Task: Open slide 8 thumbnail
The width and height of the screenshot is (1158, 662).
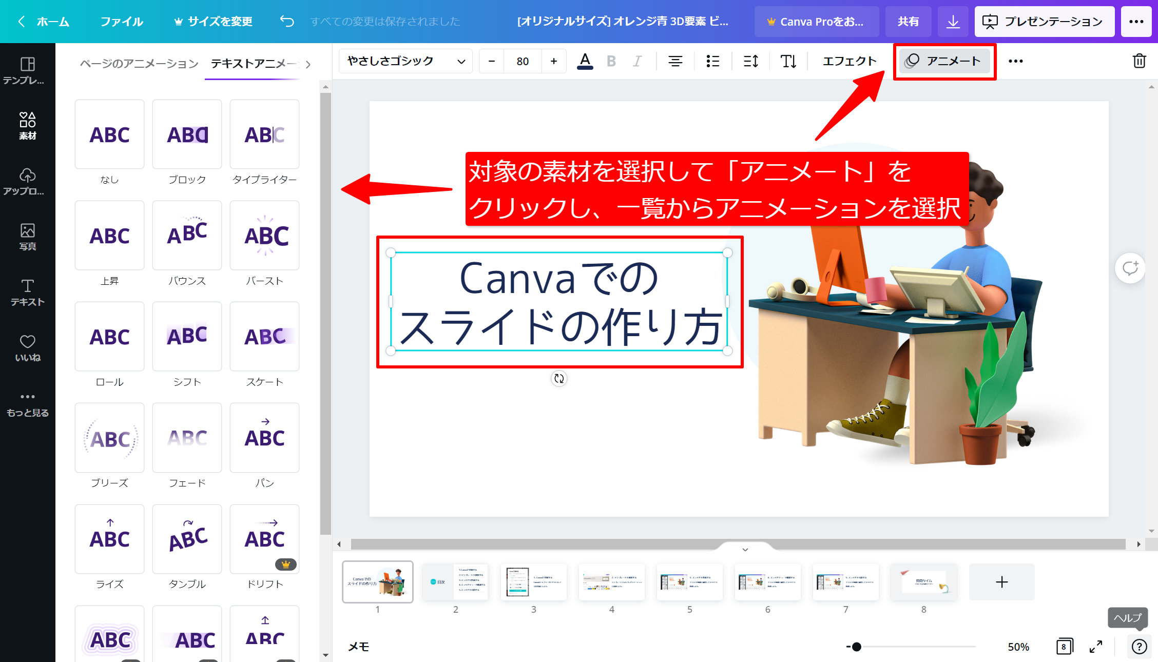Action: 923,582
